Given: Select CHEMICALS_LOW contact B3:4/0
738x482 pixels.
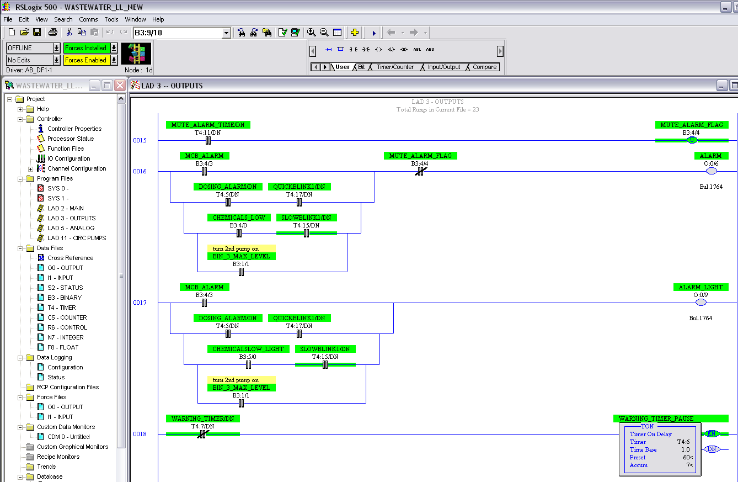Looking at the screenshot, I should 239,233.
